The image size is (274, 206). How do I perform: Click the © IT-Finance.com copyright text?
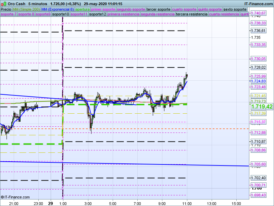coord(15,197)
